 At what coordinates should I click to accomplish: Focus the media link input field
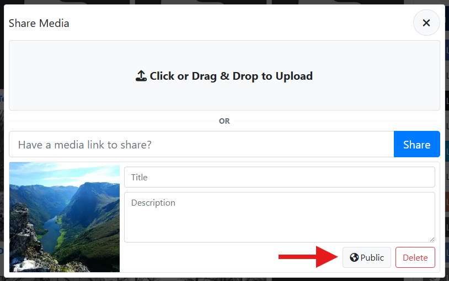pyautogui.click(x=201, y=145)
